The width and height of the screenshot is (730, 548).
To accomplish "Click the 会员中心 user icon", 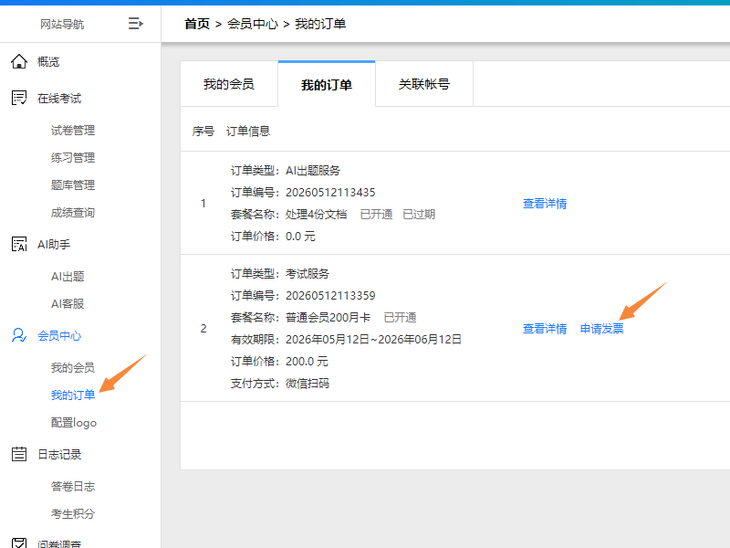I will (19, 335).
